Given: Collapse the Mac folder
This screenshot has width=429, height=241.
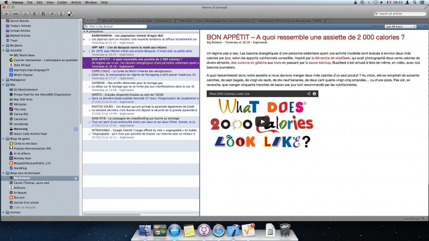Looking at the screenshot, I should [4, 85].
